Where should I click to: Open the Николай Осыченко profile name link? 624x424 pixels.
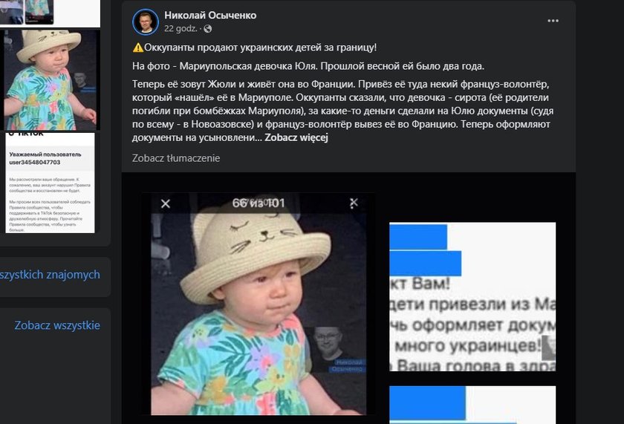[210, 16]
